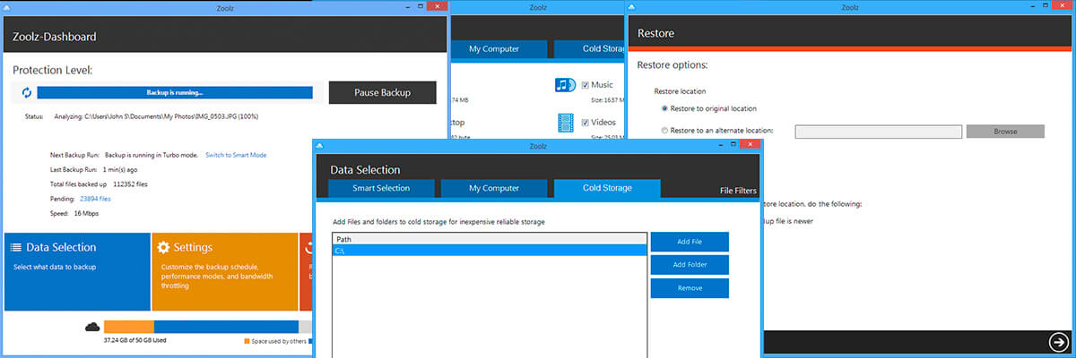The image size is (1076, 358).
Task: Click the Switch to Smart Mode link
Action: pos(236,155)
